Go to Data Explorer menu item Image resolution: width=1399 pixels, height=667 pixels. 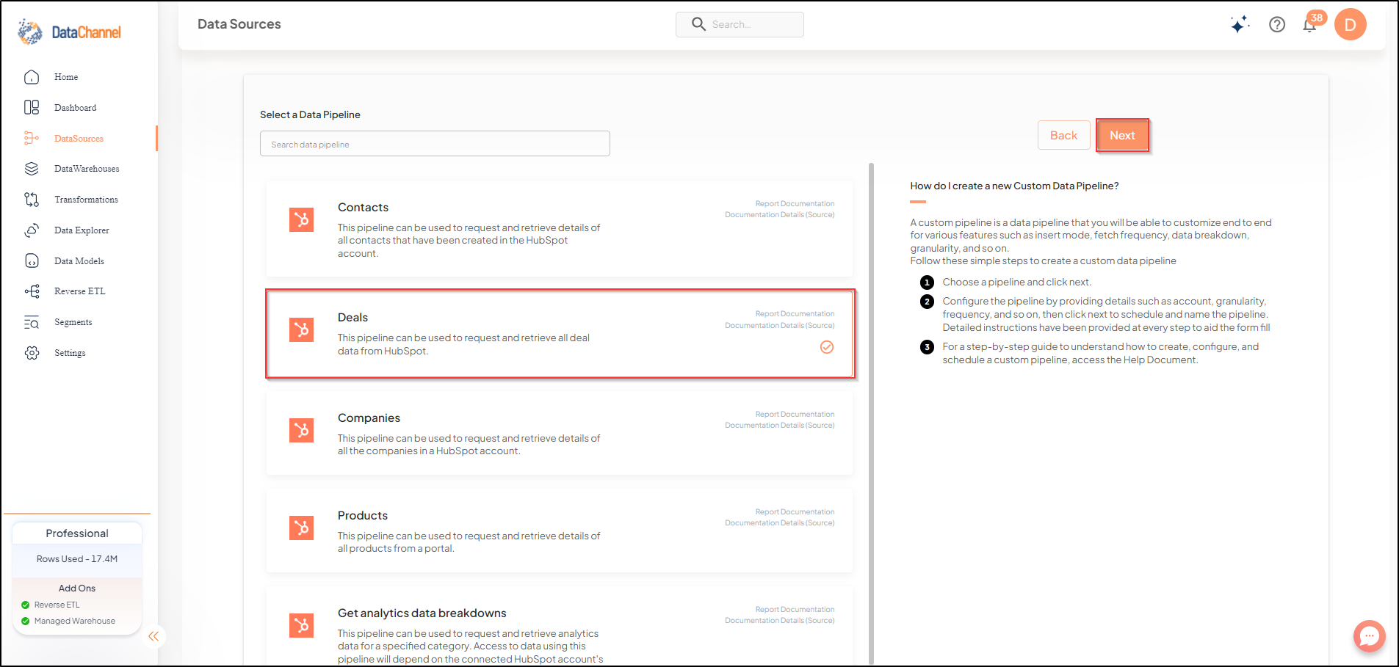(x=82, y=230)
